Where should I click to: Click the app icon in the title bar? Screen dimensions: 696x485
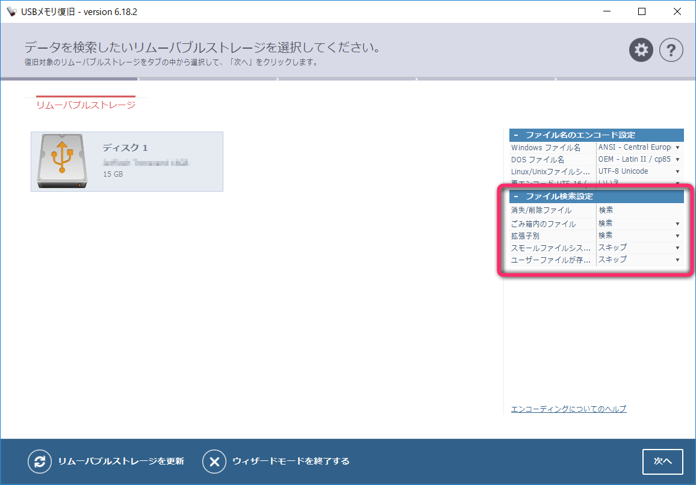point(11,11)
